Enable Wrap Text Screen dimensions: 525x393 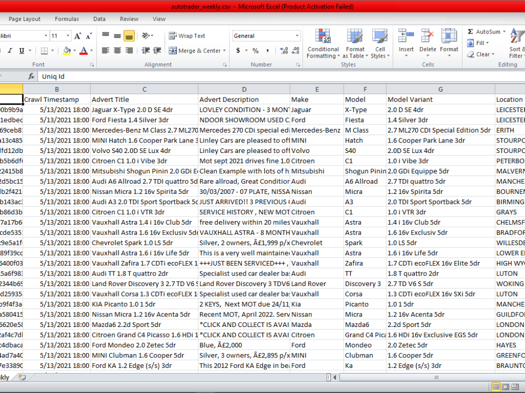[x=187, y=36]
